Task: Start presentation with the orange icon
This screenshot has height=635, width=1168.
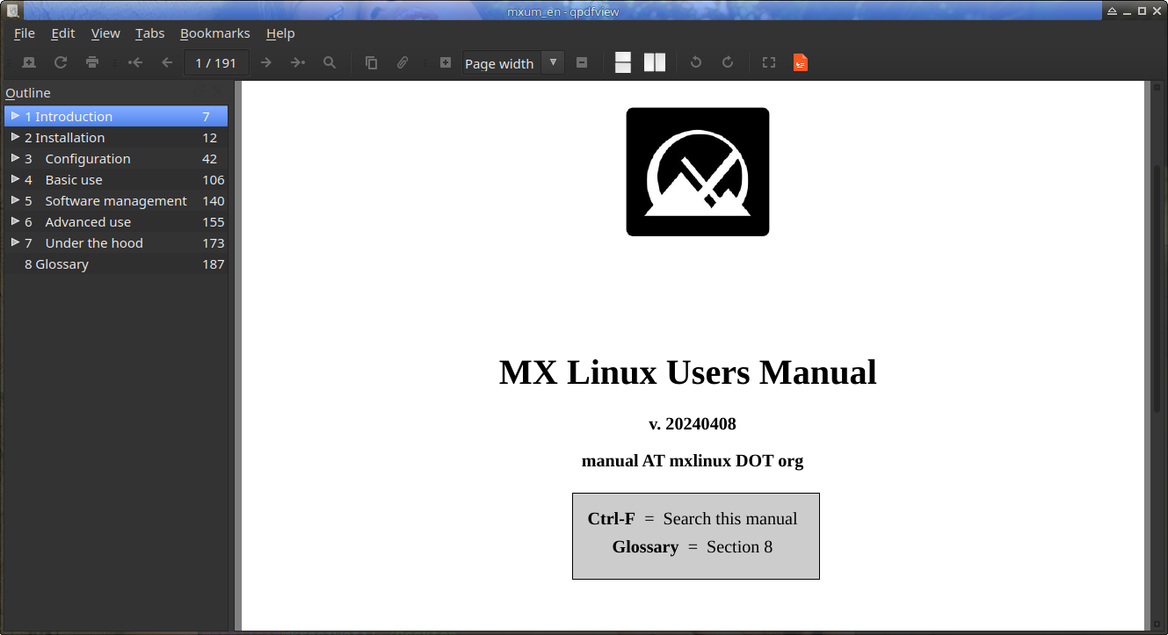Action: point(801,62)
